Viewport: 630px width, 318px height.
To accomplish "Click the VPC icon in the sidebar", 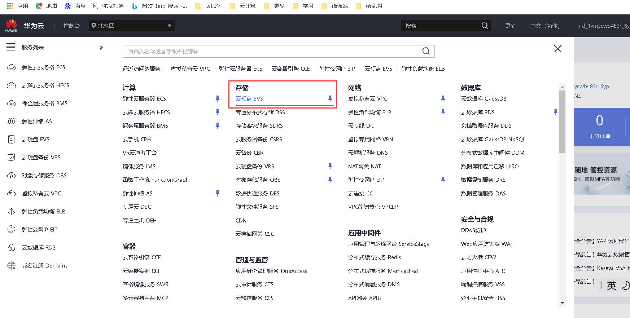I will coord(12,194).
